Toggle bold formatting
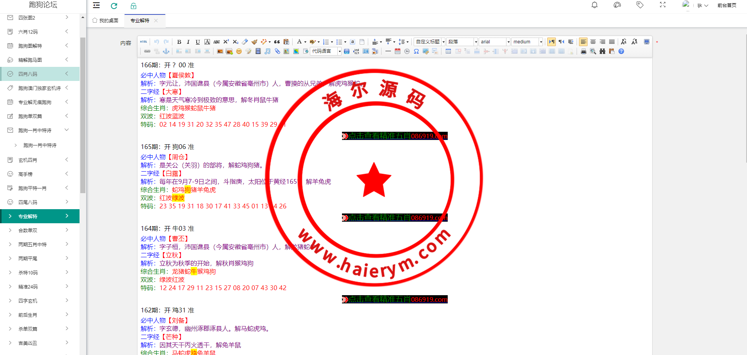This screenshot has height=355, width=747. click(179, 41)
